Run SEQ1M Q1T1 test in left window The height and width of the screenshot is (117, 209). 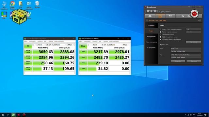tap(28, 57)
